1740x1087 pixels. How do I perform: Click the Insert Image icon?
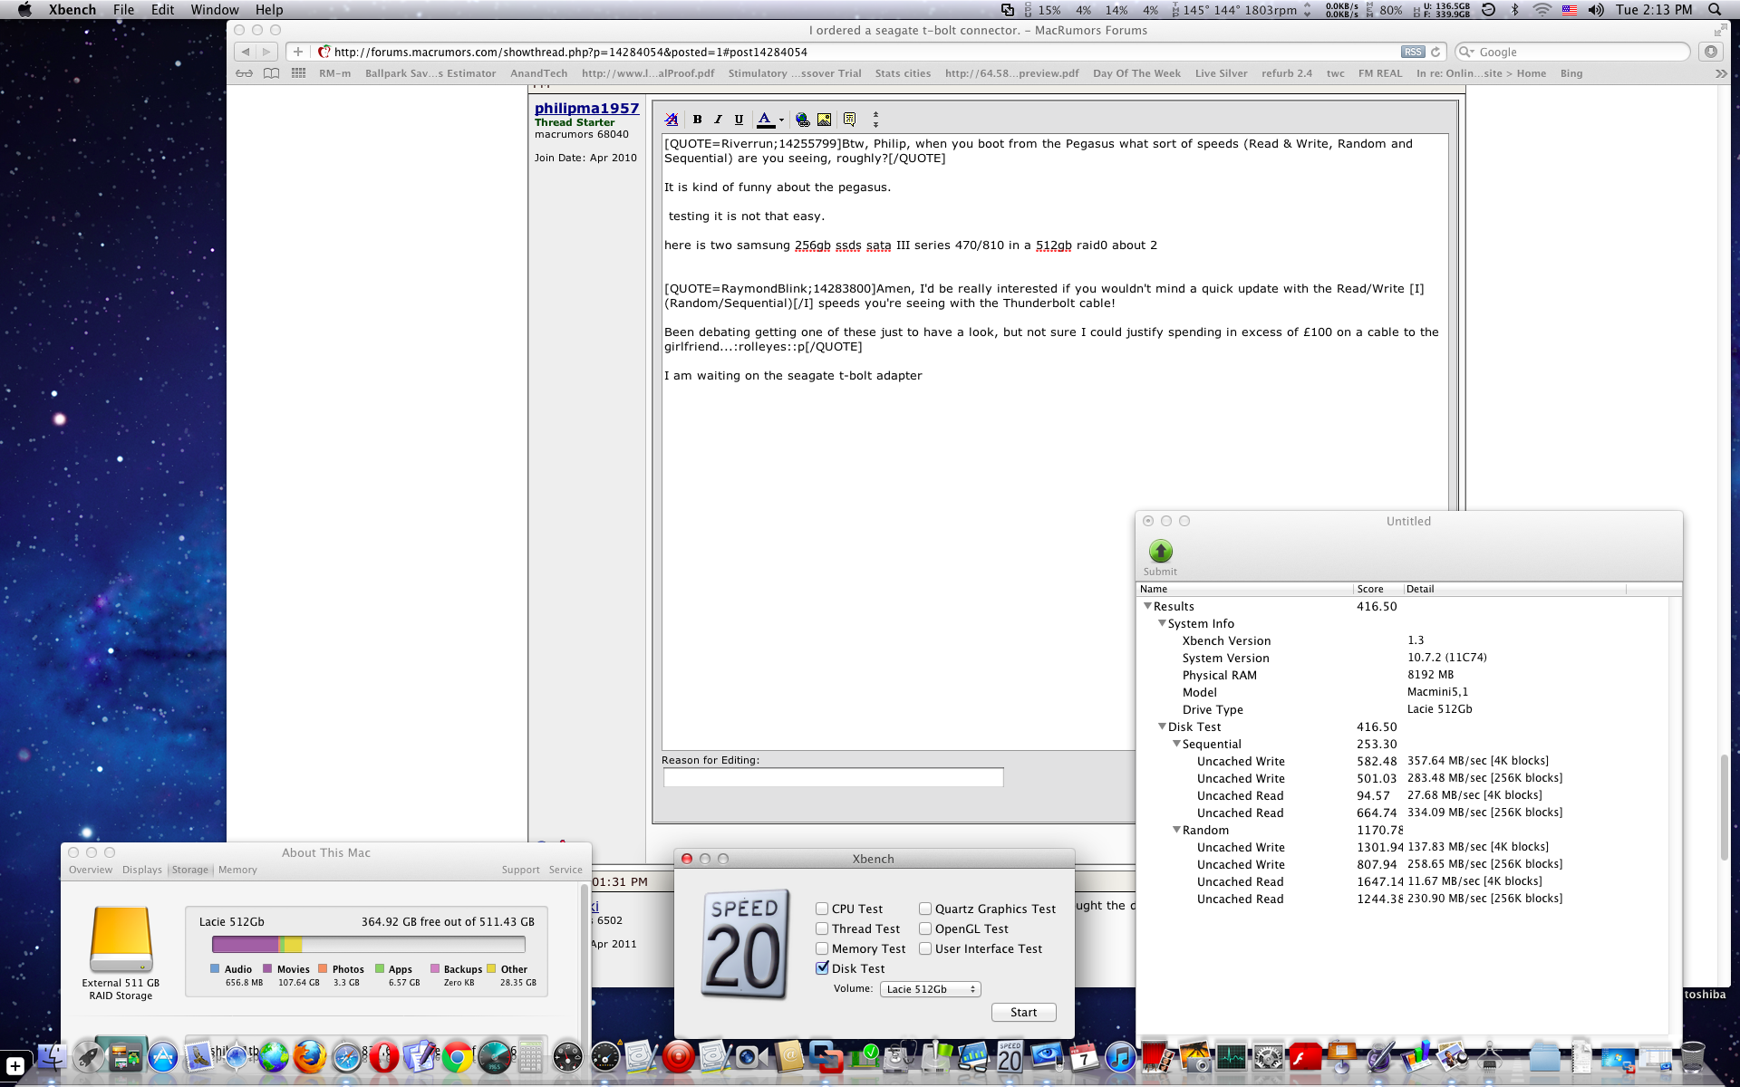click(824, 120)
